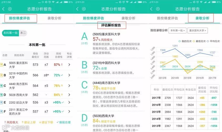The height and width of the screenshot is (132, 222).
Task: Tap 2016年 row label in table
Action: point(156,105)
